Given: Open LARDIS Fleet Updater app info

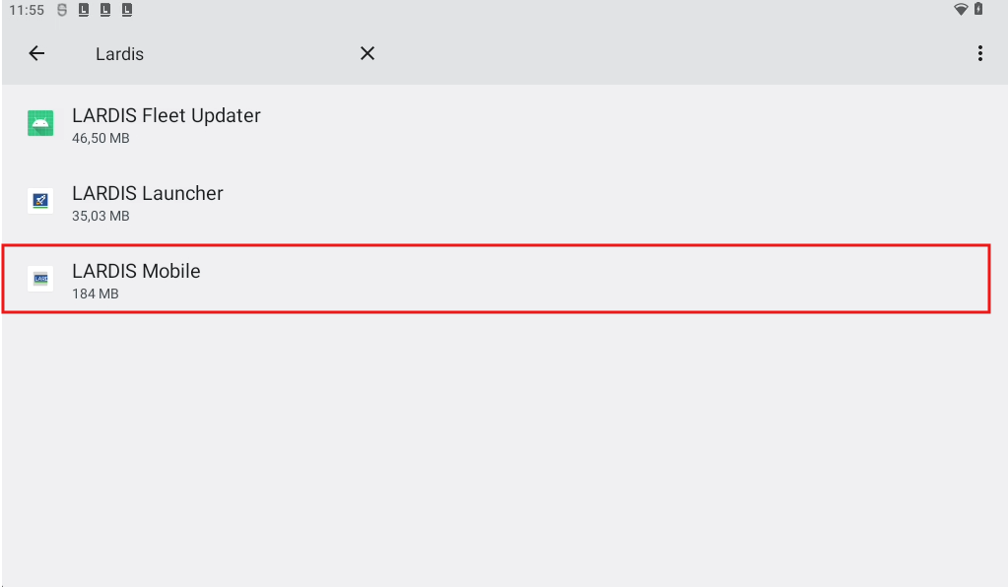Looking at the screenshot, I should pyautogui.click(x=167, y=116).
